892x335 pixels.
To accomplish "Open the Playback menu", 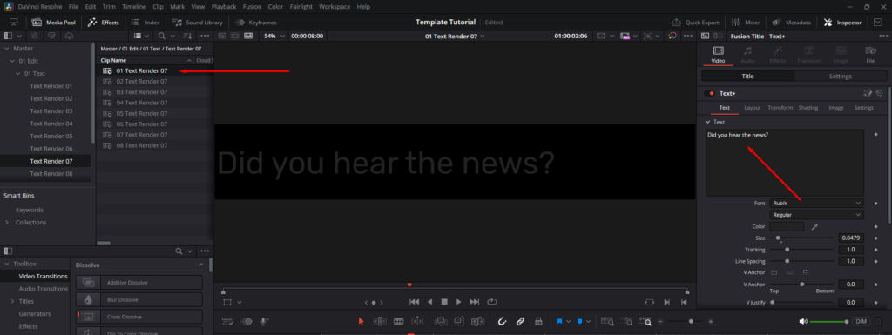I will 223,7.
